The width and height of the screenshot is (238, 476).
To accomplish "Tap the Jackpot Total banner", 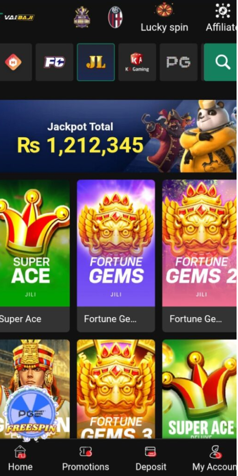I will point(119,136).
